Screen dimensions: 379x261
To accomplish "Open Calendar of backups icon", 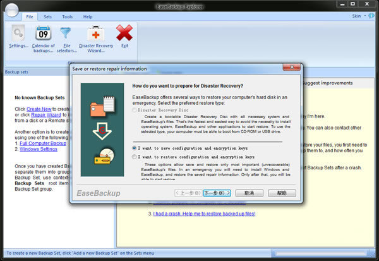I will 44,33.
